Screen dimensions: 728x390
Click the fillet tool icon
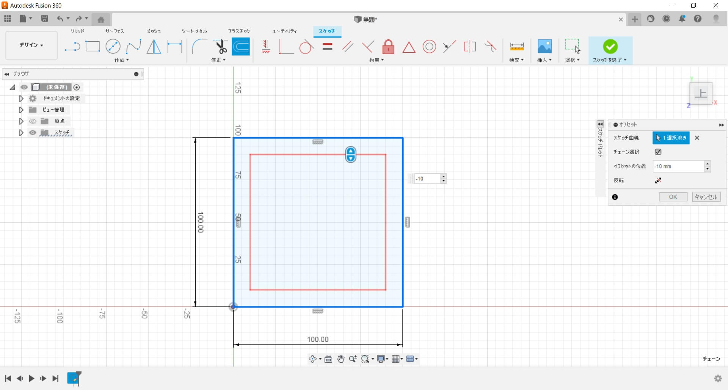tap(199, 47)
